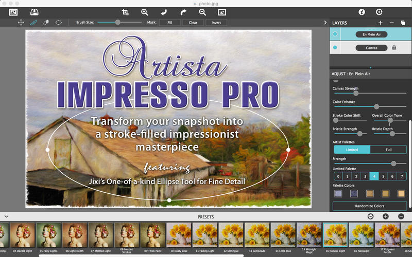Open the Info icon in toolbar

362,12
